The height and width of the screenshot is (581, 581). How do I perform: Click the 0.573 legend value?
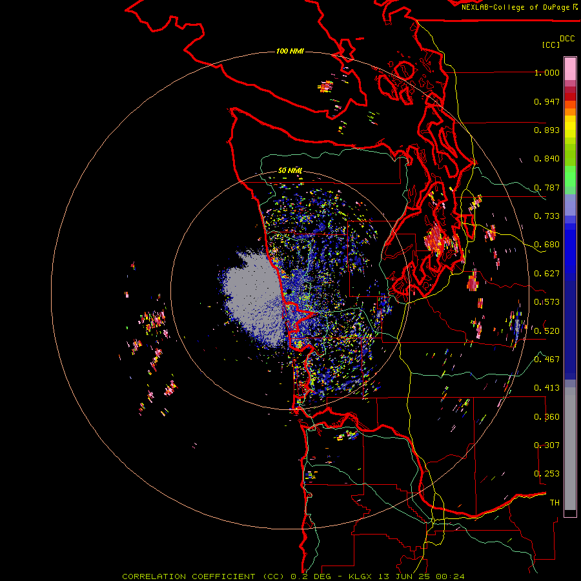tap(547, 302)
